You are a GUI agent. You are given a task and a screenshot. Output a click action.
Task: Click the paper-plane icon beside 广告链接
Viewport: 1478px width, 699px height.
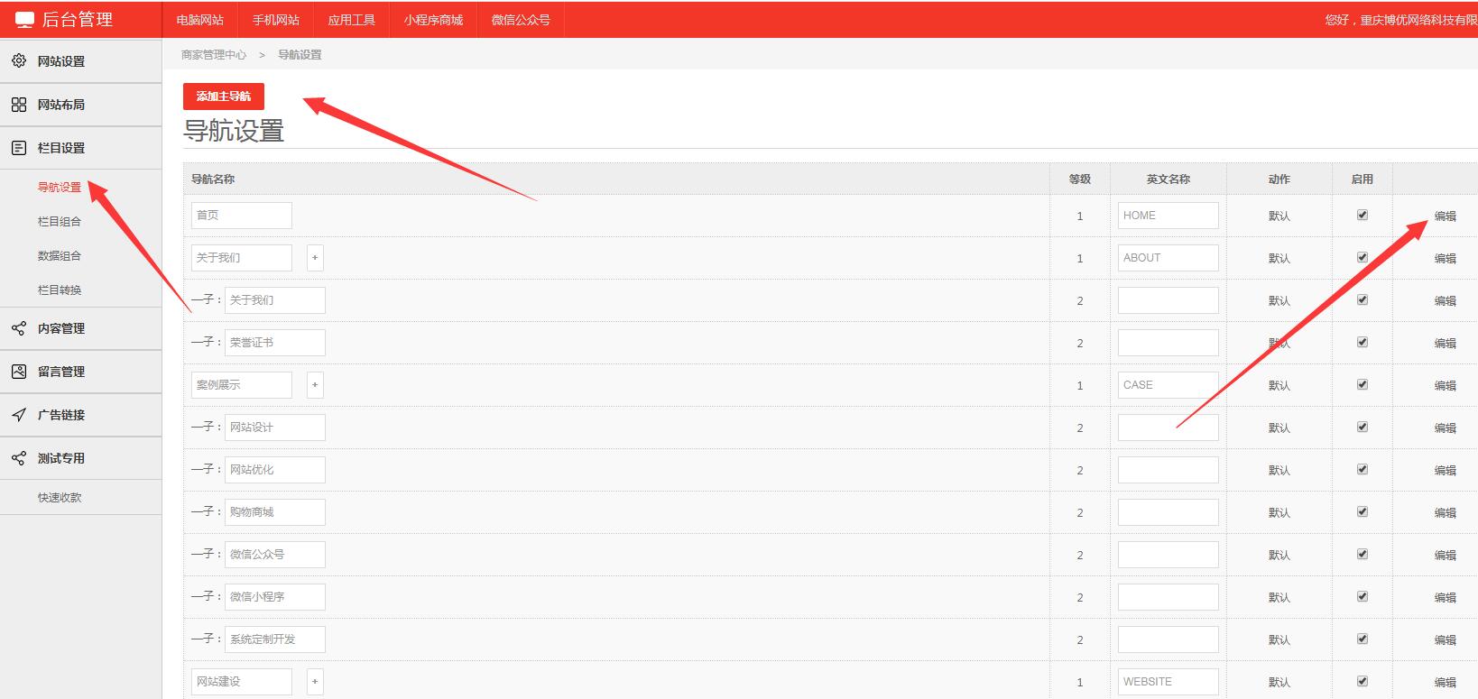coord(19,415)
